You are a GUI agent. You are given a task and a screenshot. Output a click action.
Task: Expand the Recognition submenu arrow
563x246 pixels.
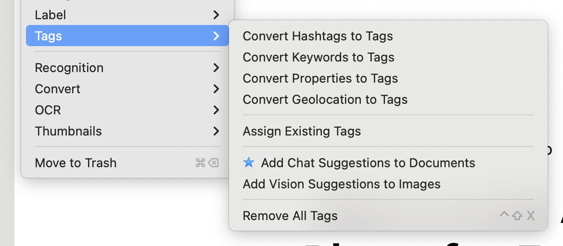[216, 68]
